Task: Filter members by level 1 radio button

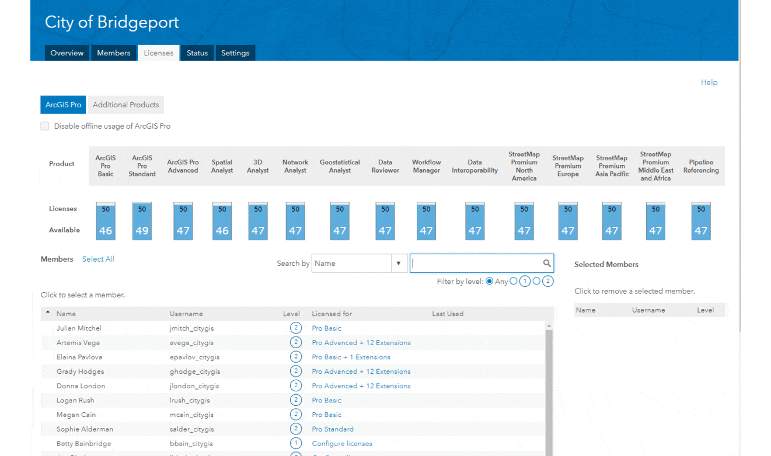Action: [x=514, y=281]
